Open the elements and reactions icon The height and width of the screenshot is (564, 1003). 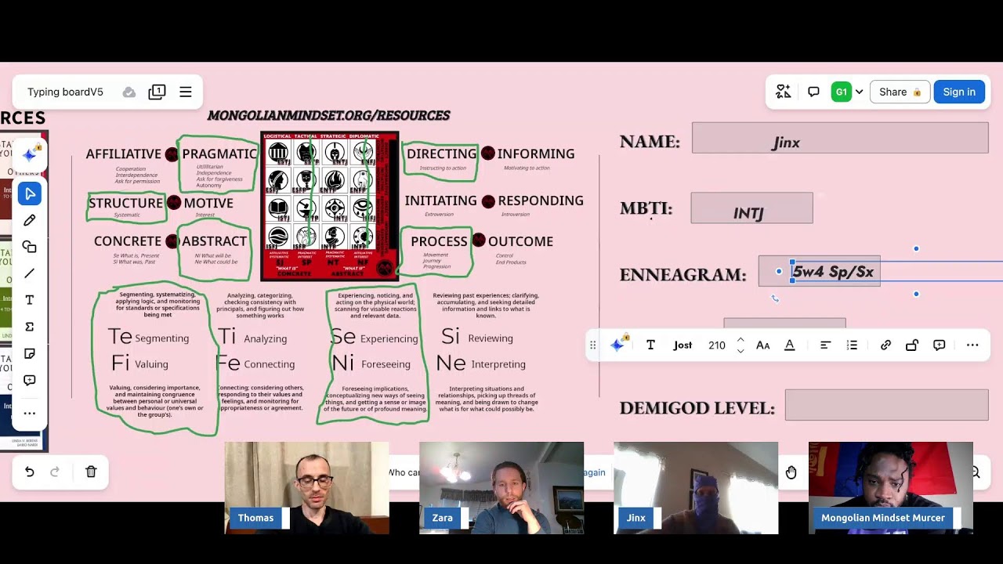tap(784, 92)
